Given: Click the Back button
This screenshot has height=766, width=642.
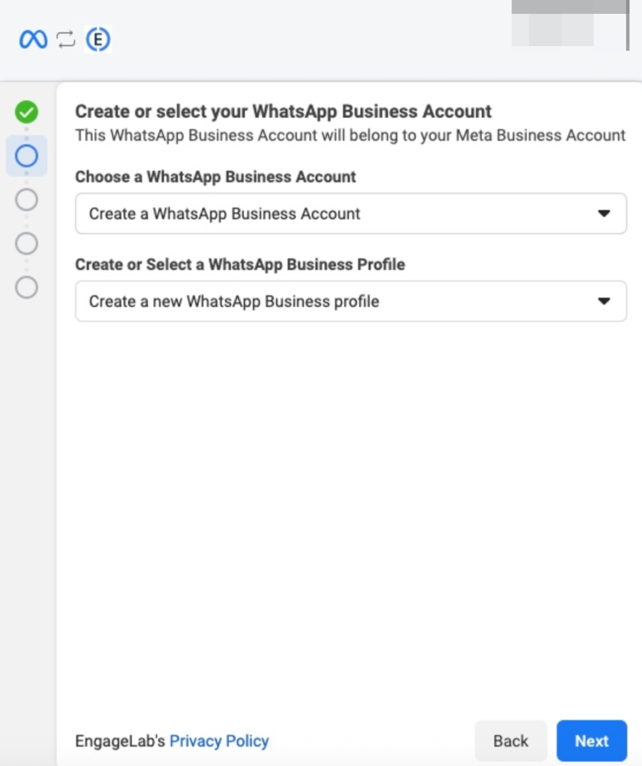Looking at the screenshot, I should click(x=511, y=741).
